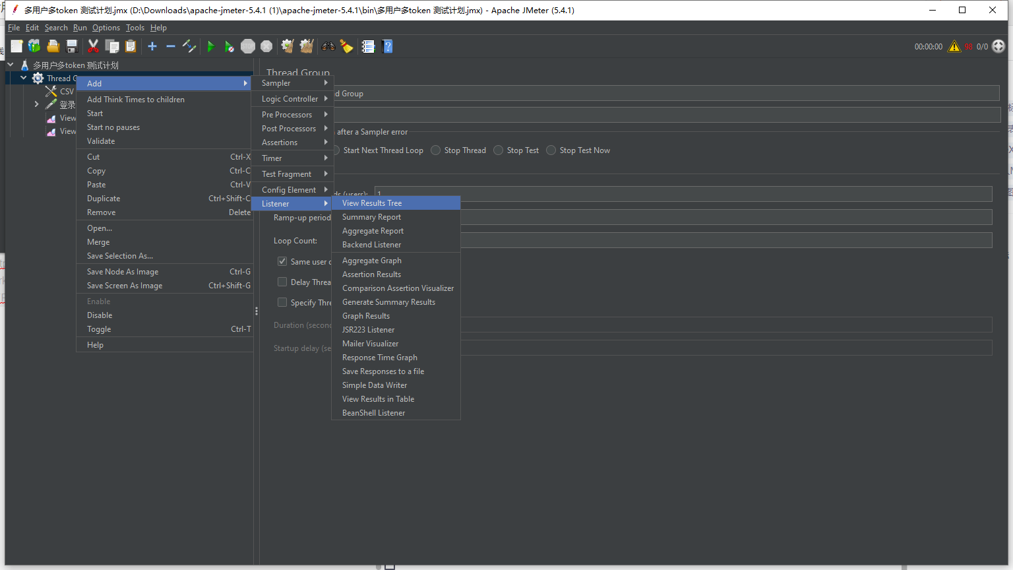Open the File menu

tap(14, 28)
